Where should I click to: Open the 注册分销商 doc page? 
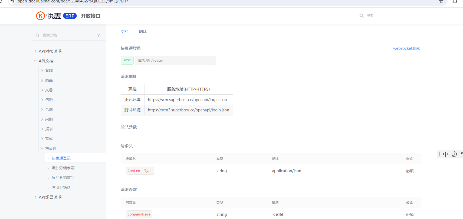point(61,187)
